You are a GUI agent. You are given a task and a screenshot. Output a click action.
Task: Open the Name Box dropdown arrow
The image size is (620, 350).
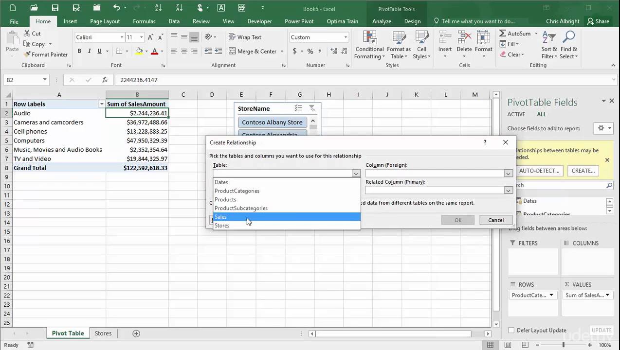tap(45, 80)
